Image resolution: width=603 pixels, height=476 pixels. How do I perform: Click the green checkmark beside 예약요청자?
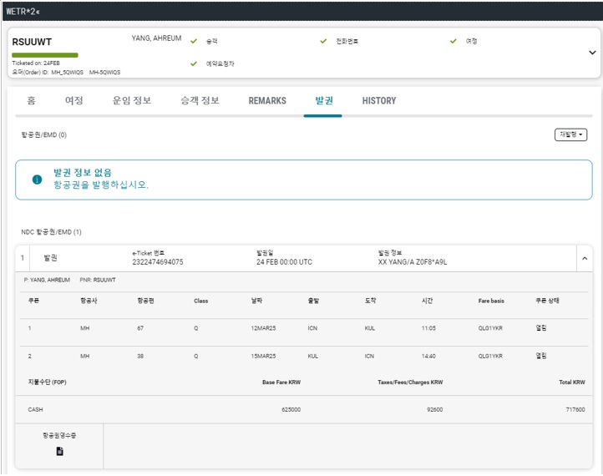coord(194,63)
